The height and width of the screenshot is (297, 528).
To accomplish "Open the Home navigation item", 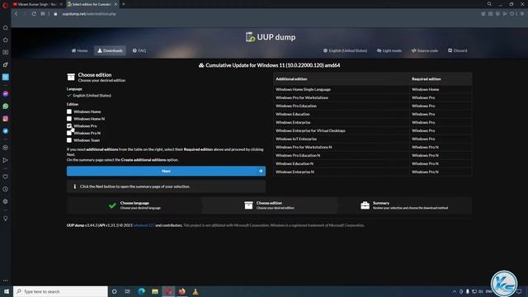I will (79, 50).
